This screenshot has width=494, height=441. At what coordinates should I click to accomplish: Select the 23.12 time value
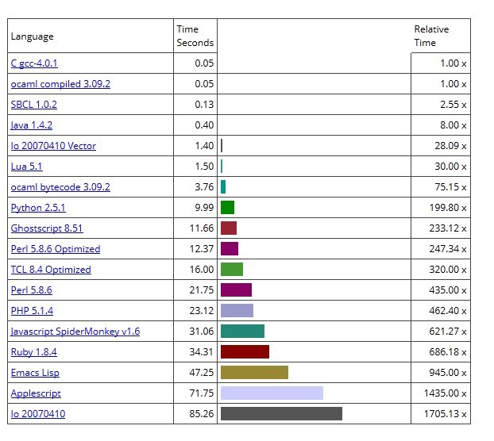click(x=202, y=311)
